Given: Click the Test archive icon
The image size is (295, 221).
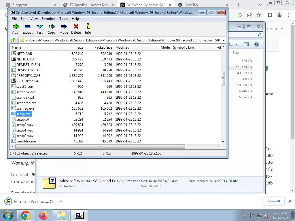Looking at the screenshot, I should pos(39,26).
